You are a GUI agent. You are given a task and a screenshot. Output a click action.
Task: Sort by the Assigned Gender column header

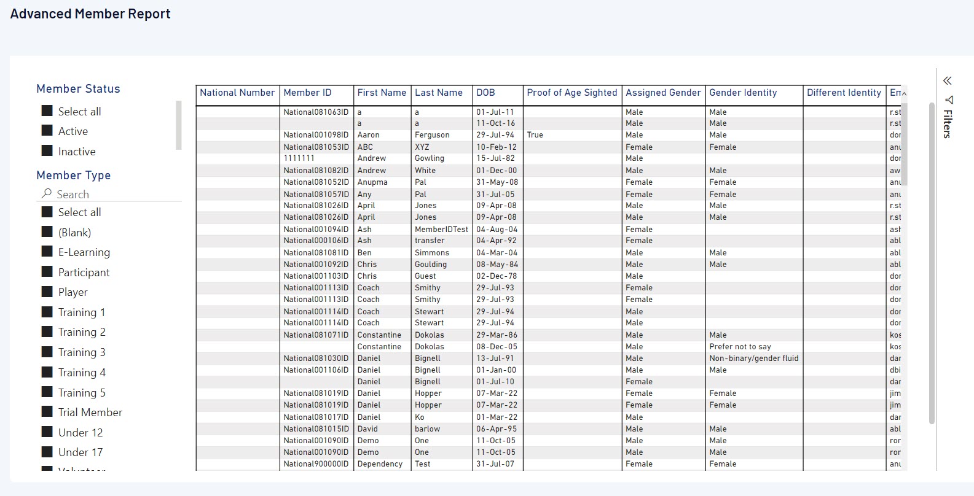(x=663, y=93)
